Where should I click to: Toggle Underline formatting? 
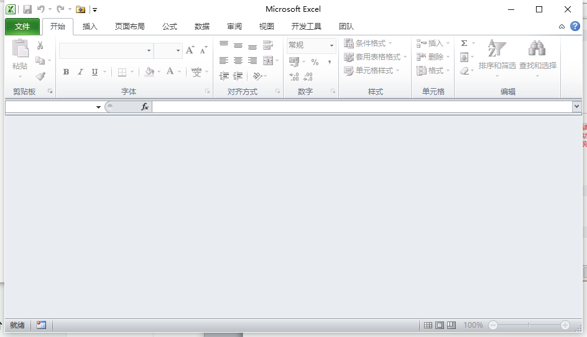point(95,72)
